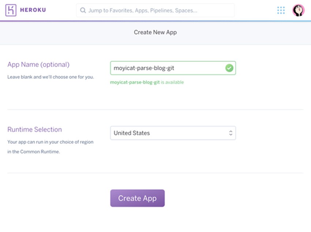Viewport: 311px width, 232px height.
Task: Click the App Name input field
Action: click(173, 68)
